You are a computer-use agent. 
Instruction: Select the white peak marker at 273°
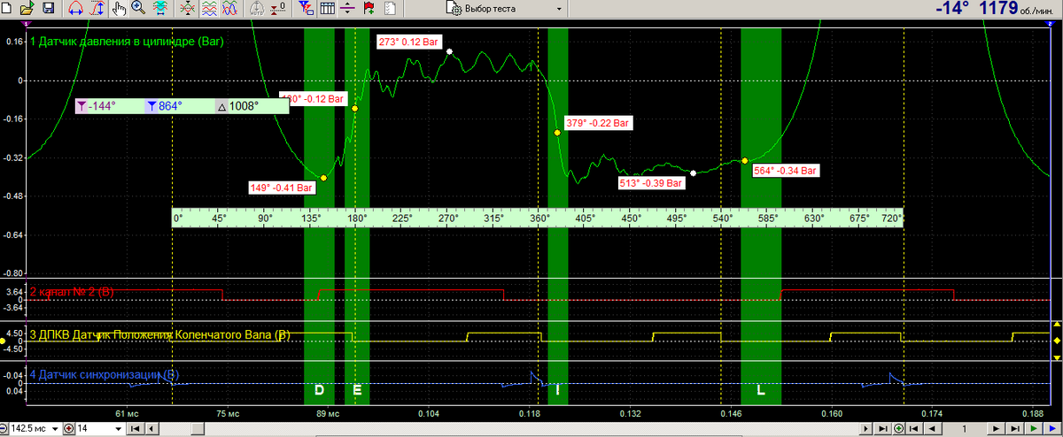click(450, 52)
